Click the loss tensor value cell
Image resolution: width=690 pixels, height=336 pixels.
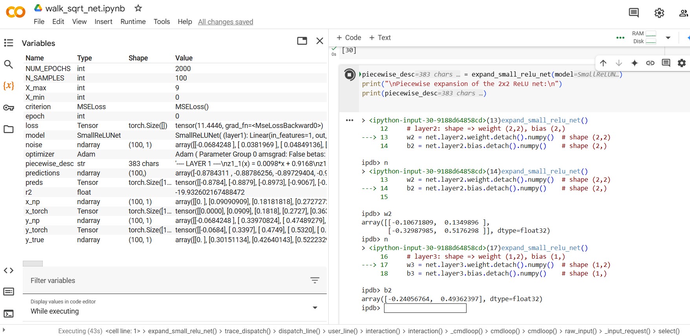(249, 126)
